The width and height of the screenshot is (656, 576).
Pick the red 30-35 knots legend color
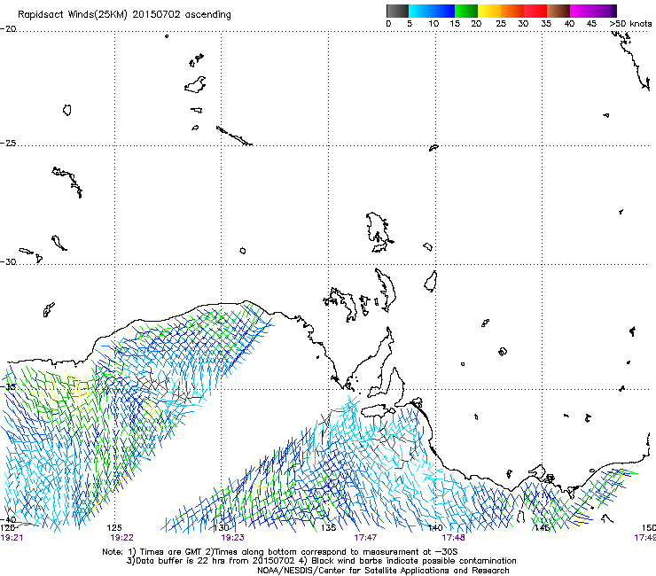coord(535,11)
